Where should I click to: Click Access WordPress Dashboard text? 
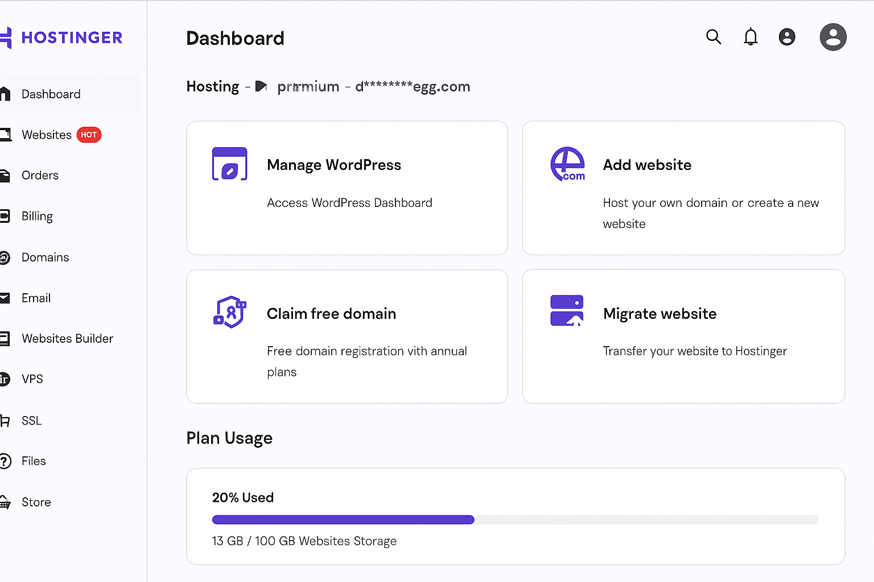349,203
